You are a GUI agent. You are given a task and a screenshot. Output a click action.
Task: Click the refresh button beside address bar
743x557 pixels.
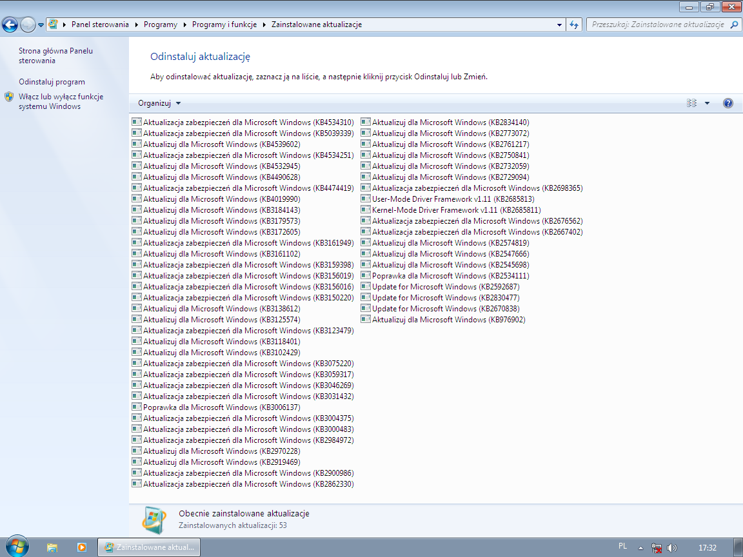pyautogui.click(x=574, y=24)
